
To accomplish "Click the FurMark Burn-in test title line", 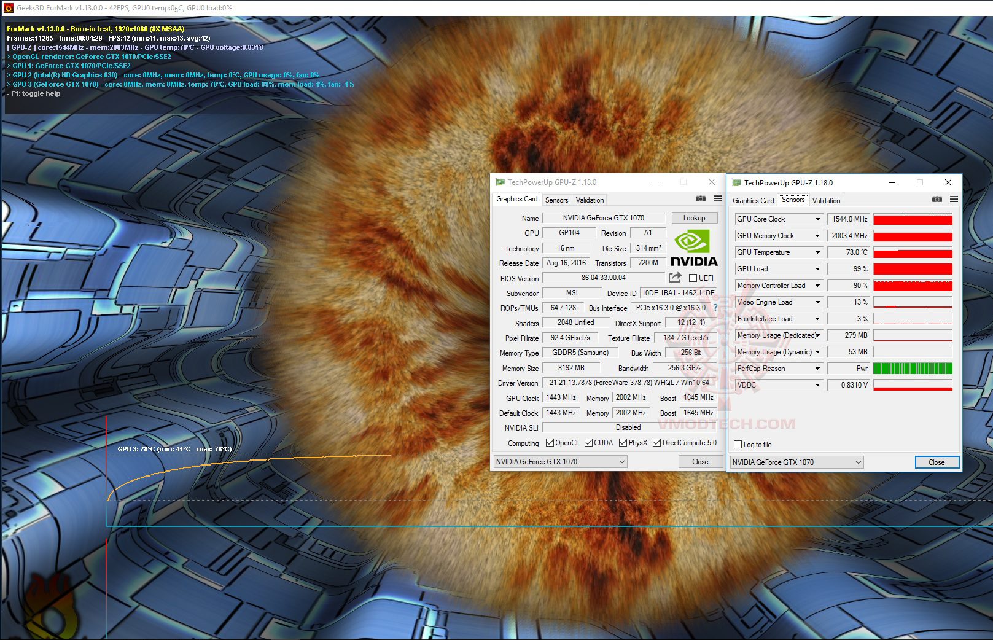I will click(96, 29).
